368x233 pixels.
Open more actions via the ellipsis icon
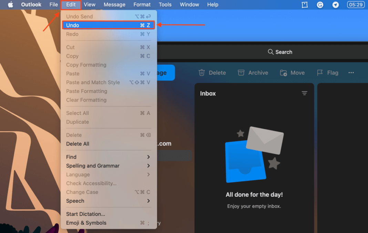(351, 72)
